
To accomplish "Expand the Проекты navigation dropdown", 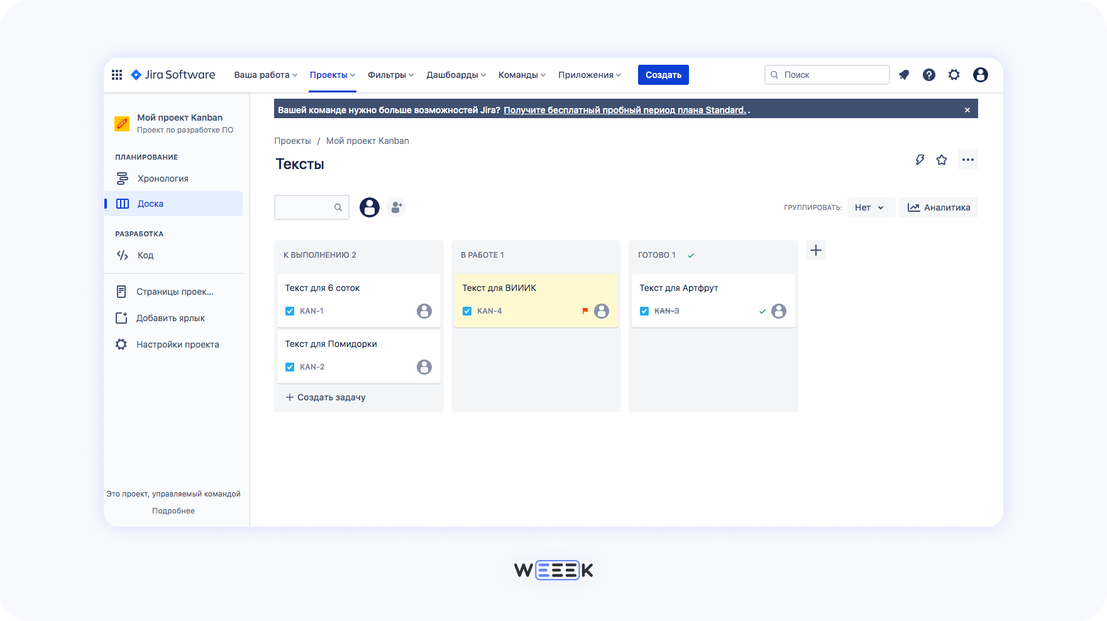I will click(332, 74).
